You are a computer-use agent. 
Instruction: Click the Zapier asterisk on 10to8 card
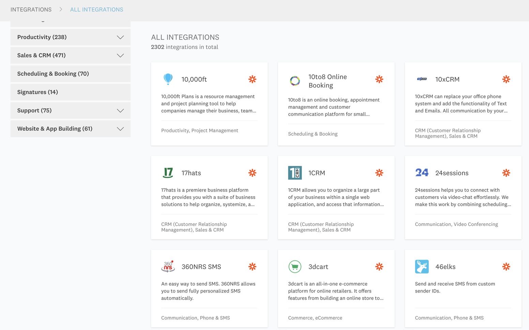click(x=379, y=79)
